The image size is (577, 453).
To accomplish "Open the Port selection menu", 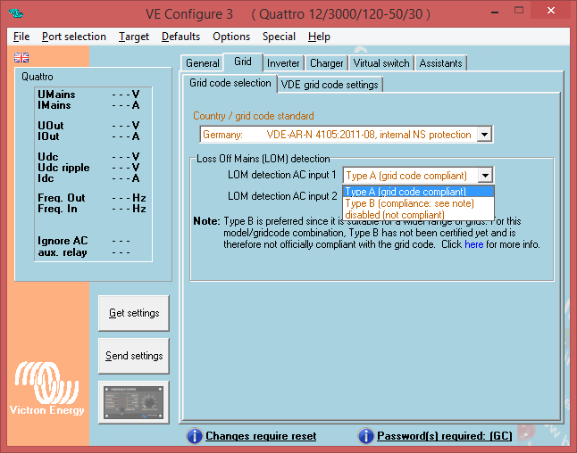I will 73,37.
